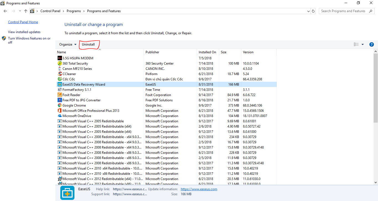Click the search magnifier icon
The image size is (378, 201).
point(371,11)
